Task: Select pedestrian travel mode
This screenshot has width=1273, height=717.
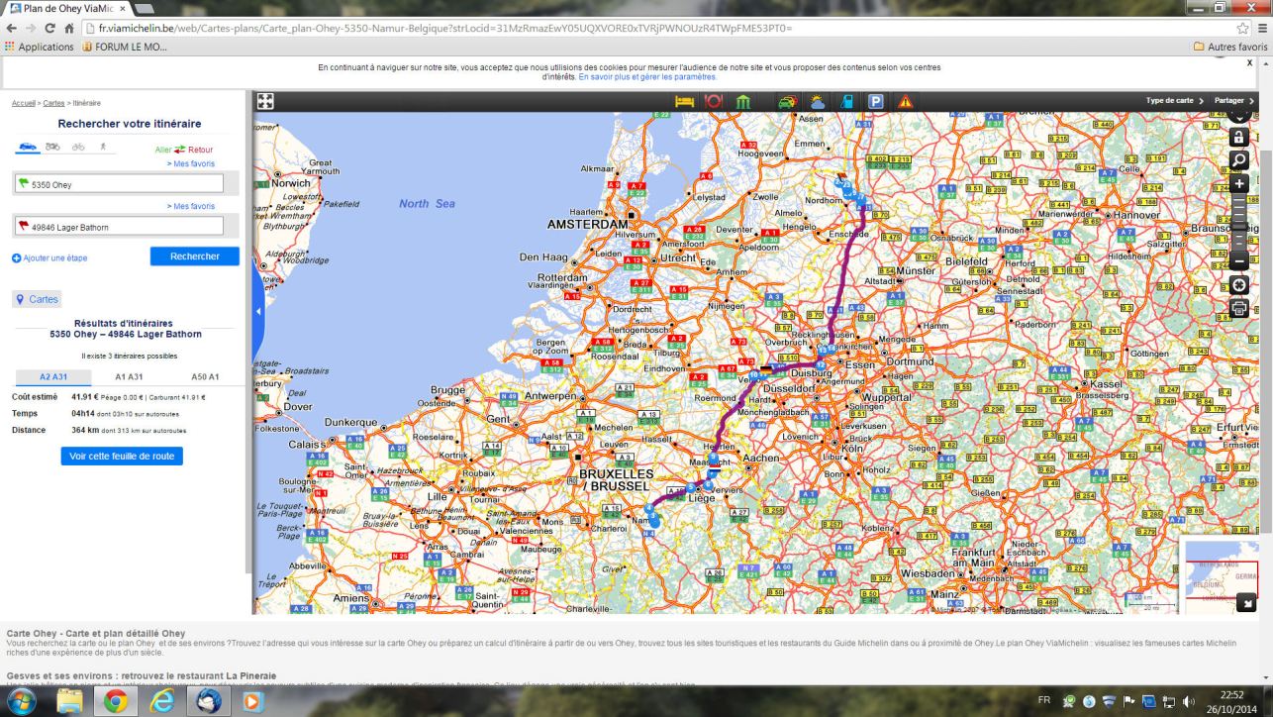Action: click(x=102, y=148)
